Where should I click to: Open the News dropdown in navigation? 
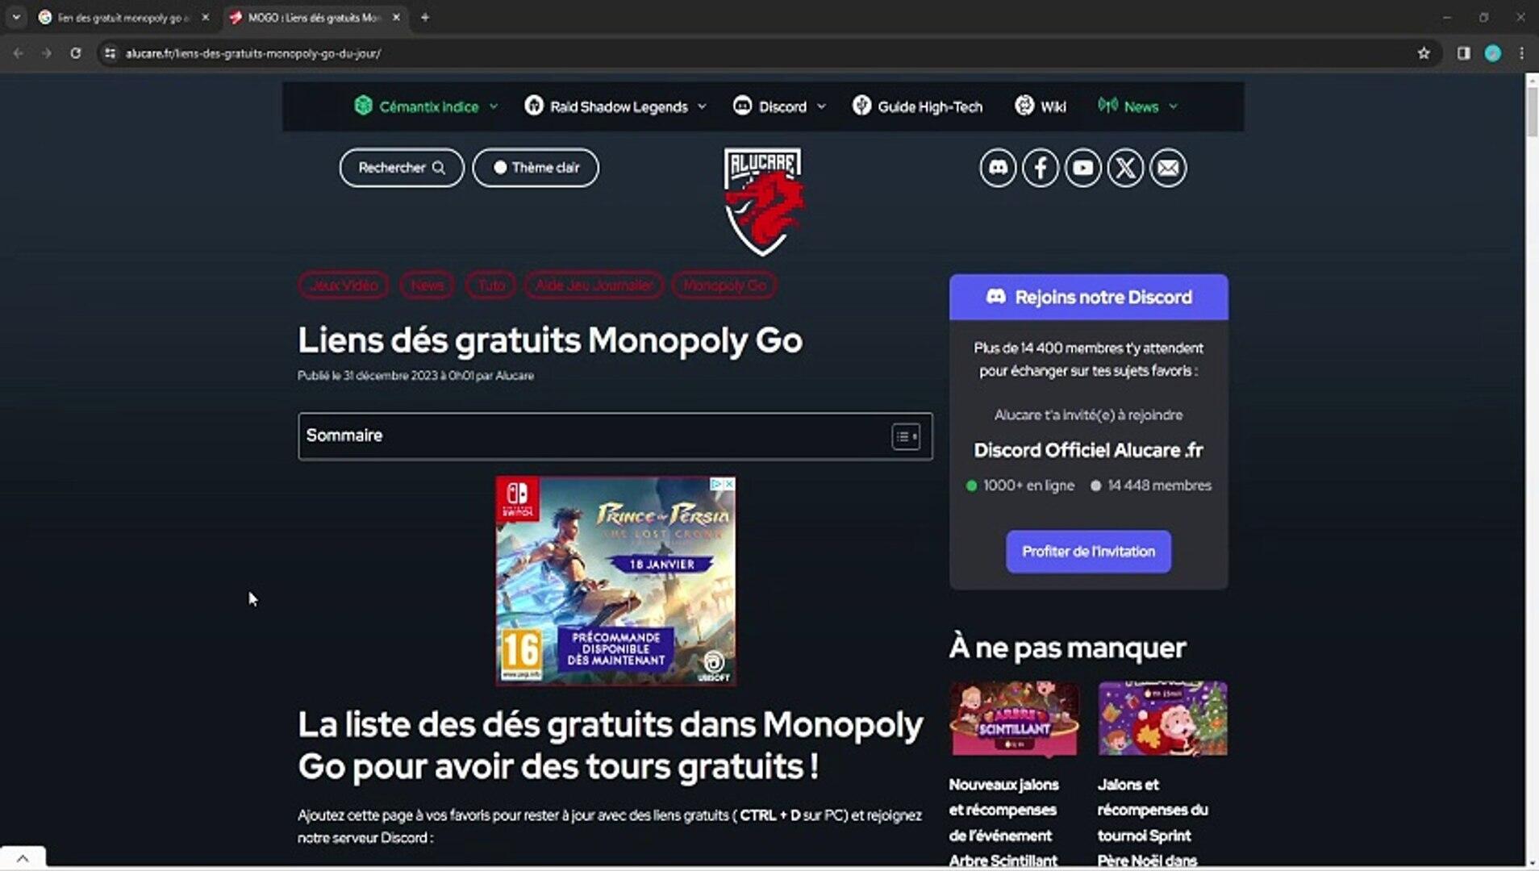[x=1138, y=106]
